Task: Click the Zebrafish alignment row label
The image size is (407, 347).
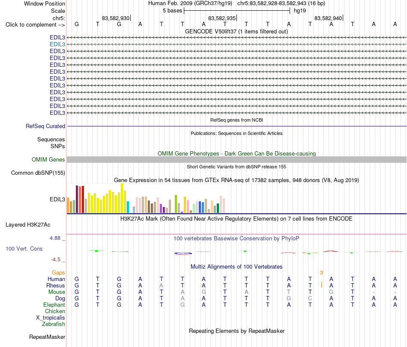Action: click(54, 324)
